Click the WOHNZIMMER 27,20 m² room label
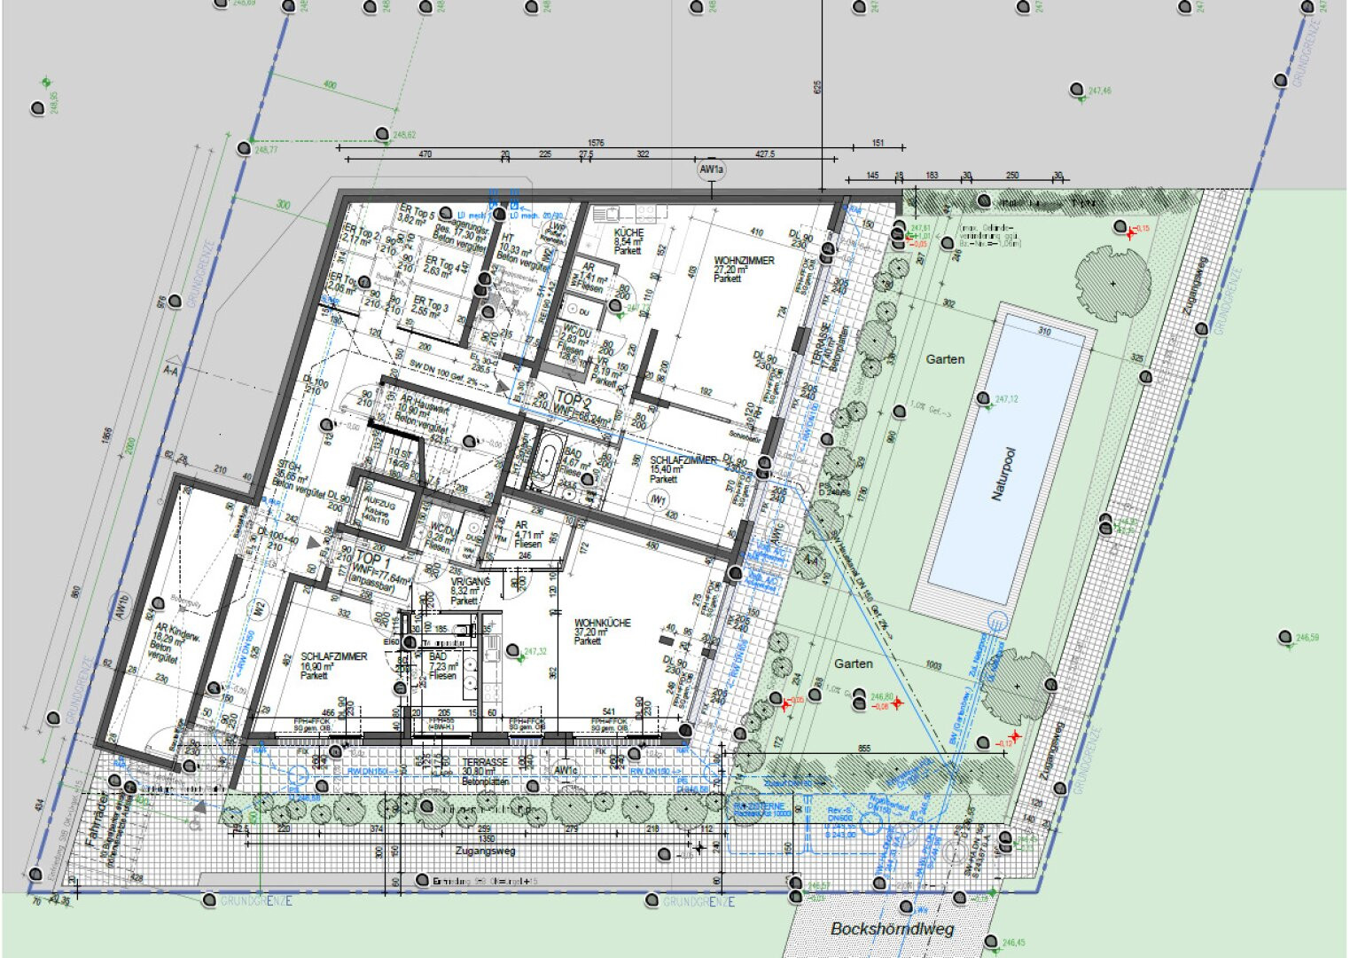 (x=743, y=270)
